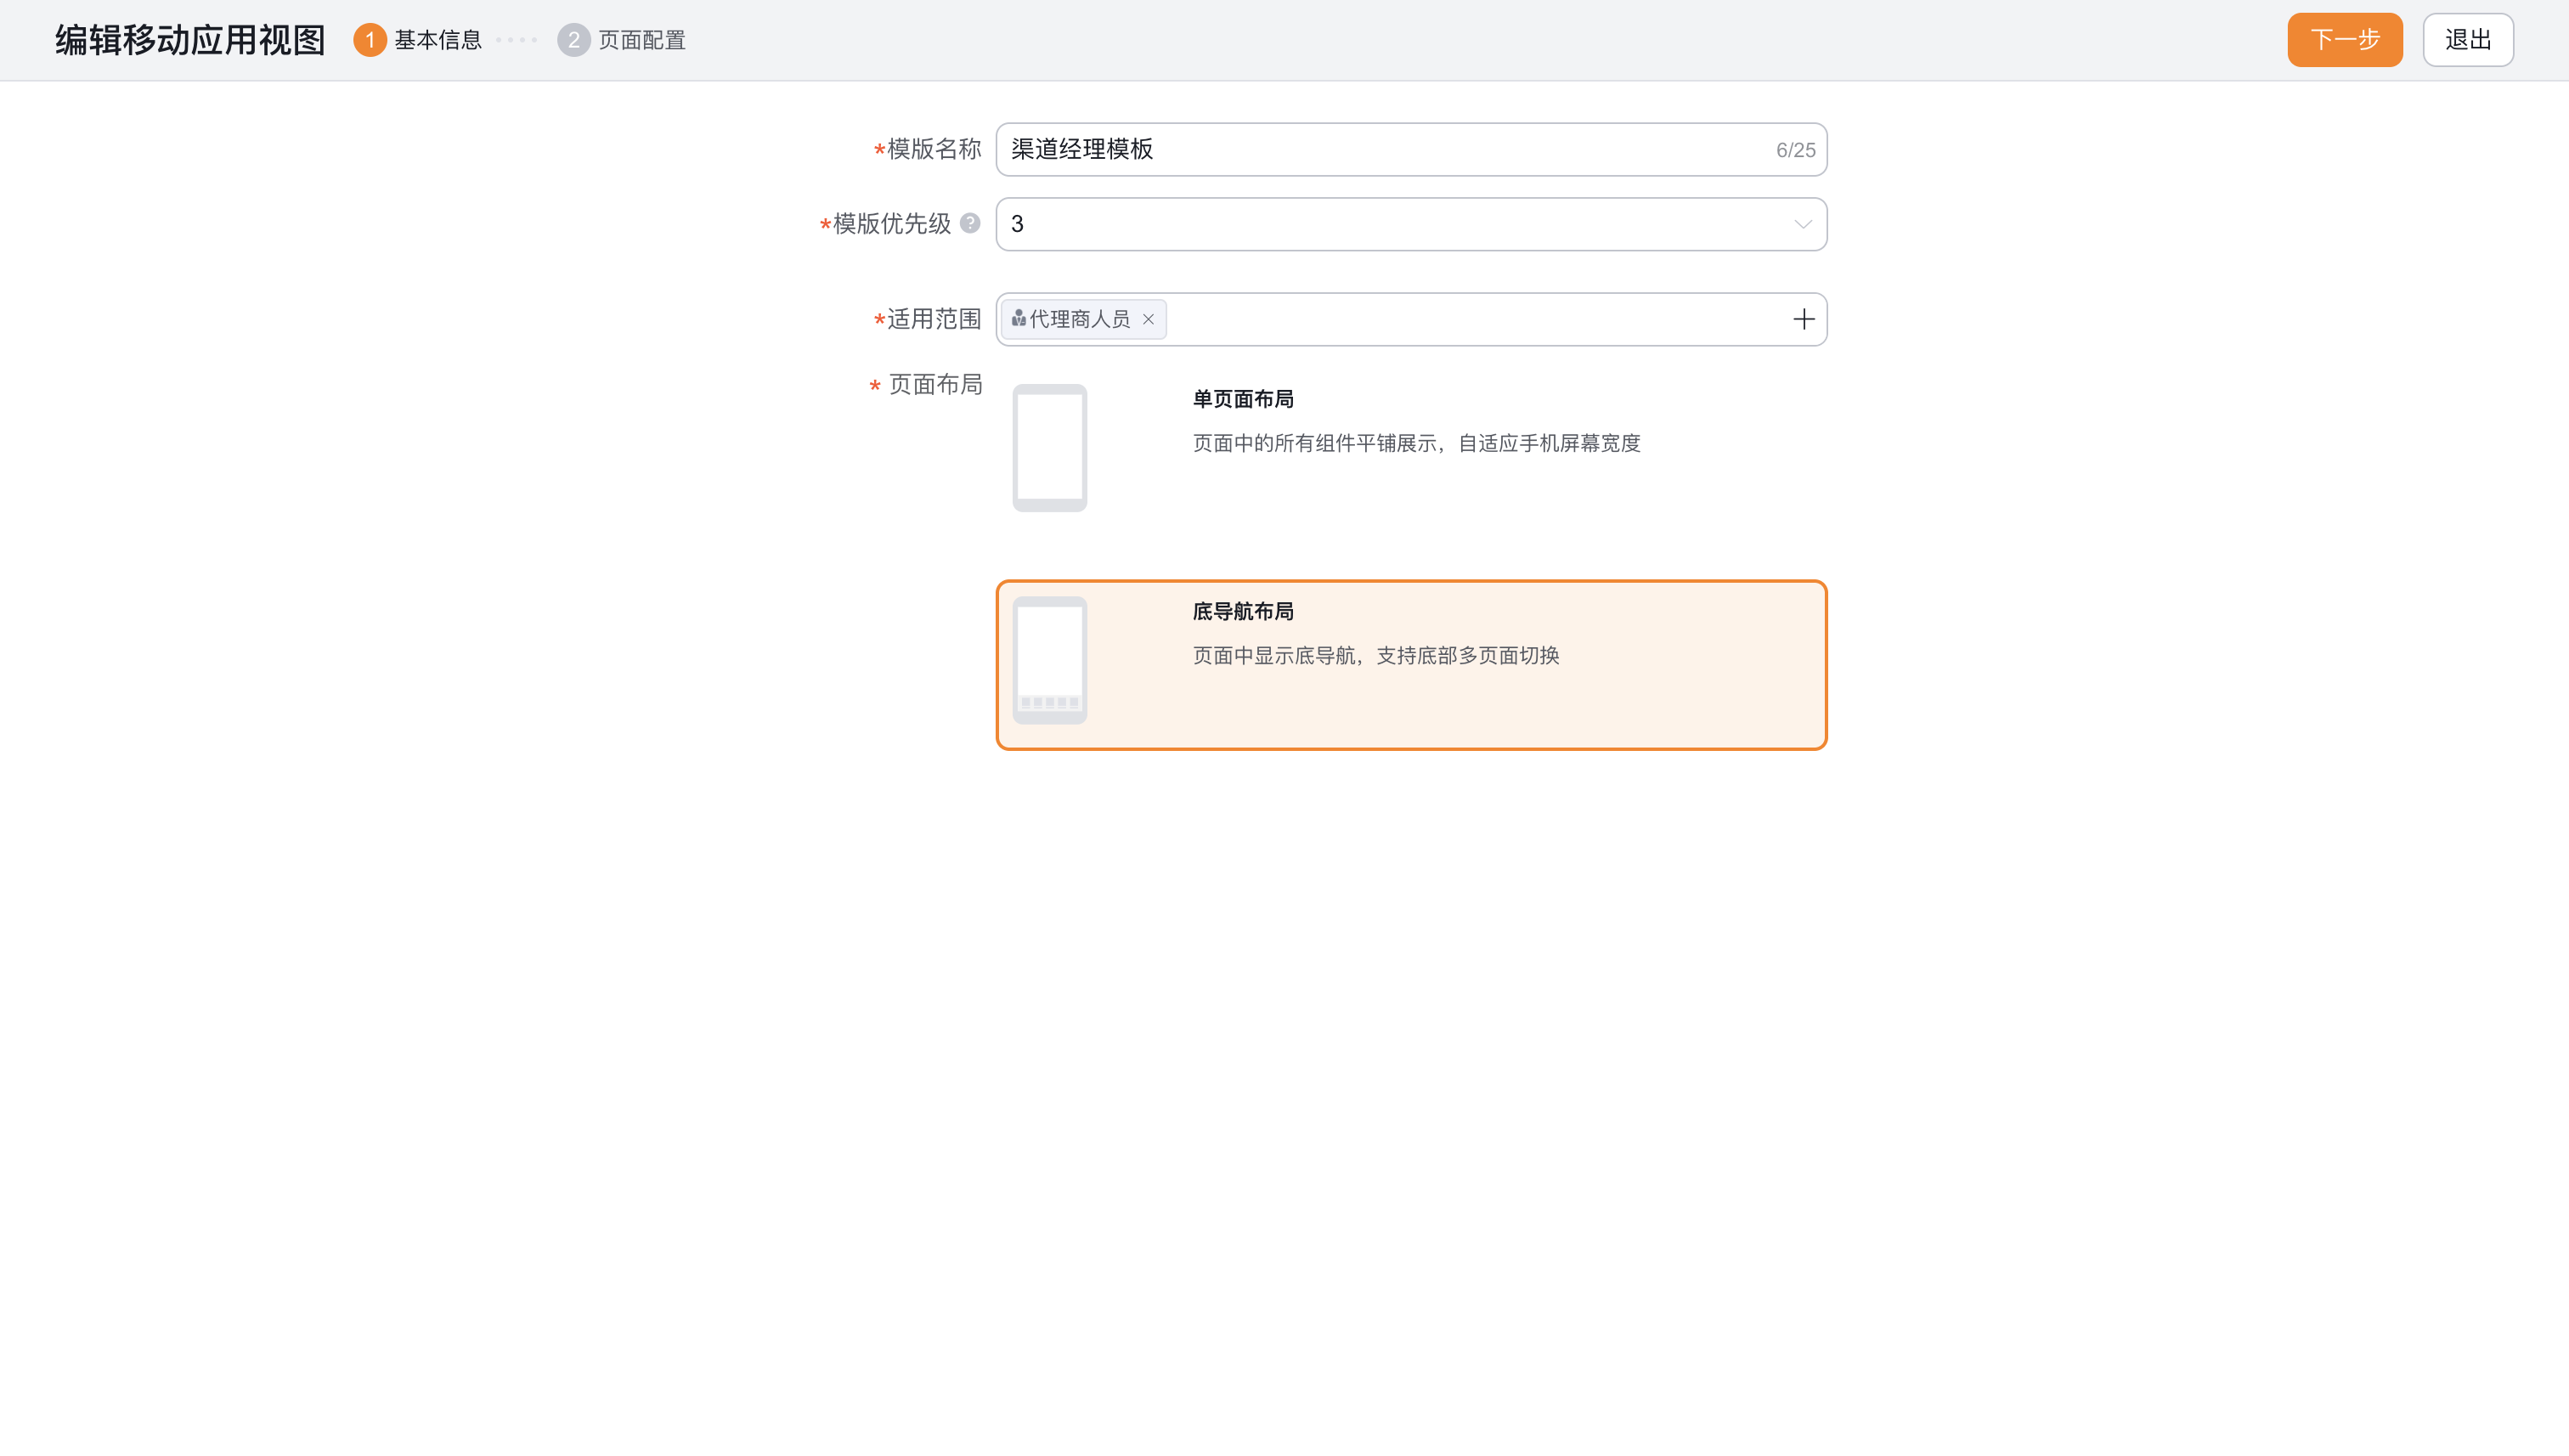
Task: Click the 代理商人员 scope tag
Action: [x=1083, y=319]
